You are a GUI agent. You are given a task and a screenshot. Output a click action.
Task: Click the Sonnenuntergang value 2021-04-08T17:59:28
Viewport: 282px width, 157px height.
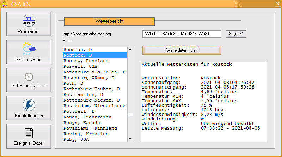click(227, 87)
